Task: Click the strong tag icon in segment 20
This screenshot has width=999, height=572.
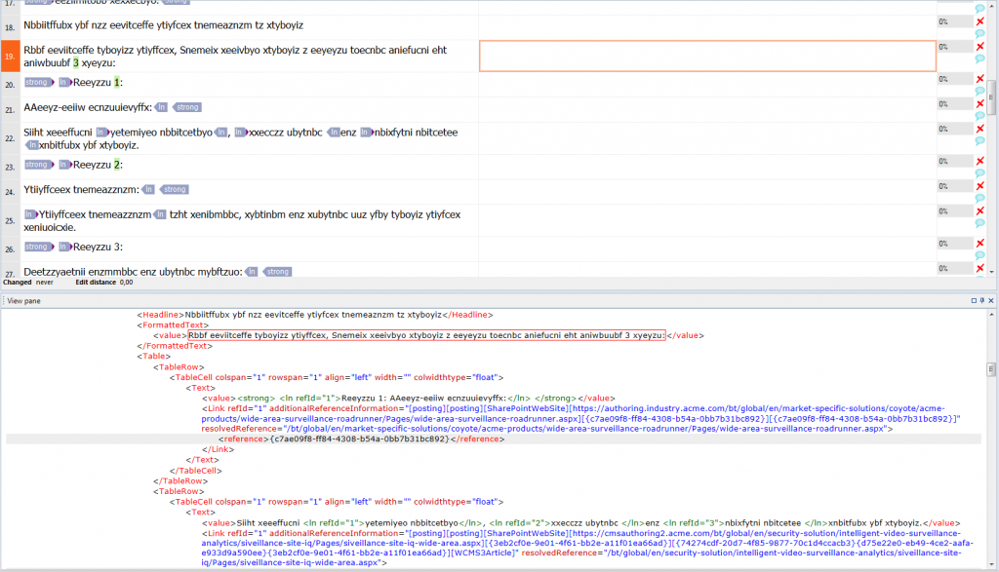Action: [36, 82]
